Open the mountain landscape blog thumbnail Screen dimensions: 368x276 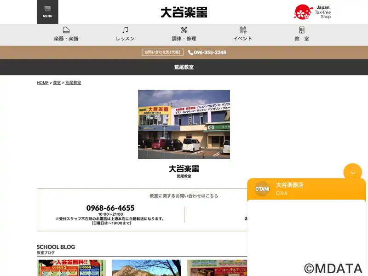coord(146,268)
